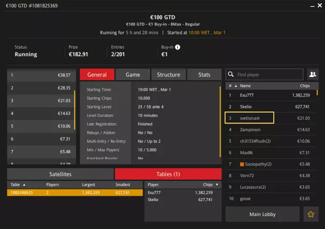Select player Max86 row
The width and height of the screenshot is (325, 229).
point(270,153)
